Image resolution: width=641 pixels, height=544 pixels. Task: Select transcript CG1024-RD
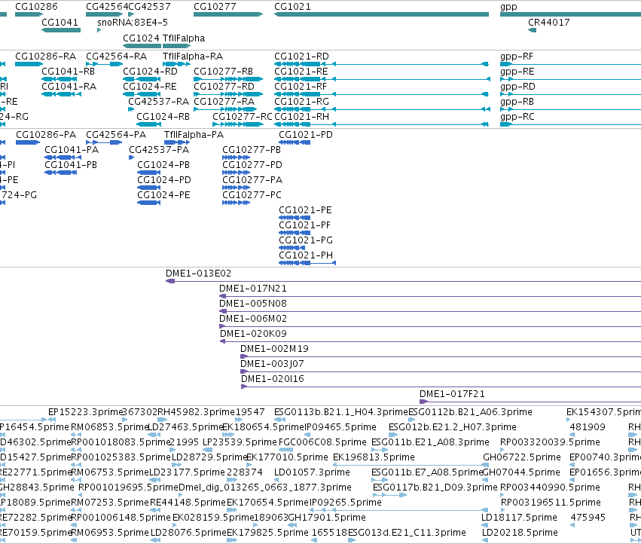[150, 72]
